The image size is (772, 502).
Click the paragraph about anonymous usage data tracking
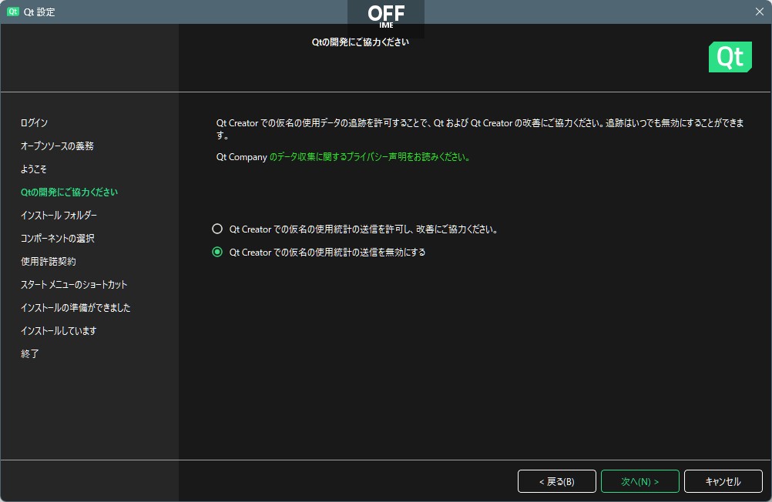[480, 129]
